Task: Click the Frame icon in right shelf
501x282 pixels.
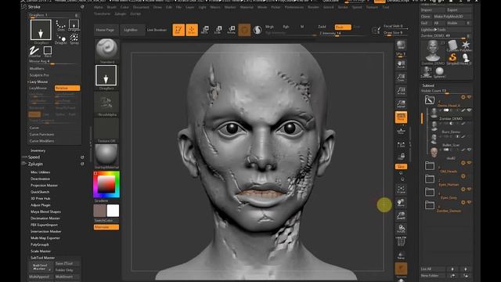Action: pos(401,190)
